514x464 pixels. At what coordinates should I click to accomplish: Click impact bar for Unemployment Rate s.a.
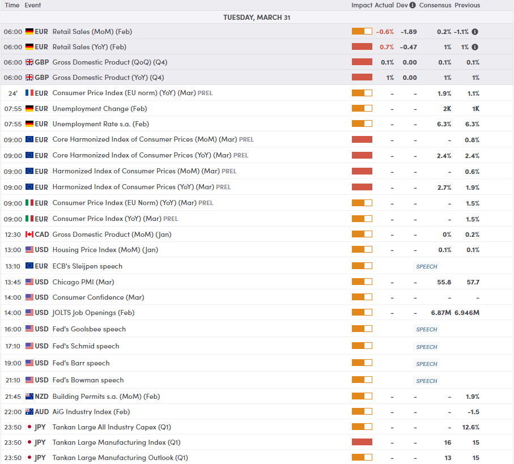(x=362, y=124)
